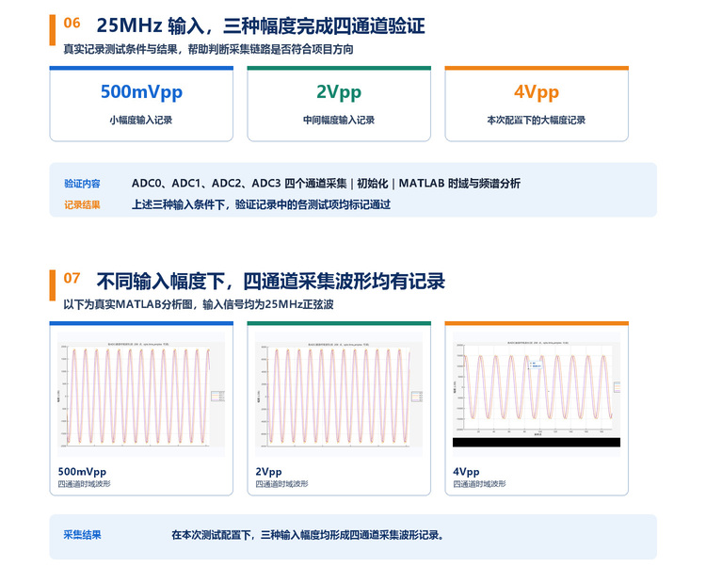Click the 采集结果 label
The image size is (706, 584).
82,535
